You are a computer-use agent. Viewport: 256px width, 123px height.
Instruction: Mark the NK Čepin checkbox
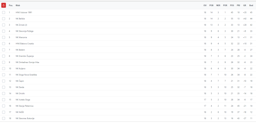pyautogui.click(x=4, y=81)
